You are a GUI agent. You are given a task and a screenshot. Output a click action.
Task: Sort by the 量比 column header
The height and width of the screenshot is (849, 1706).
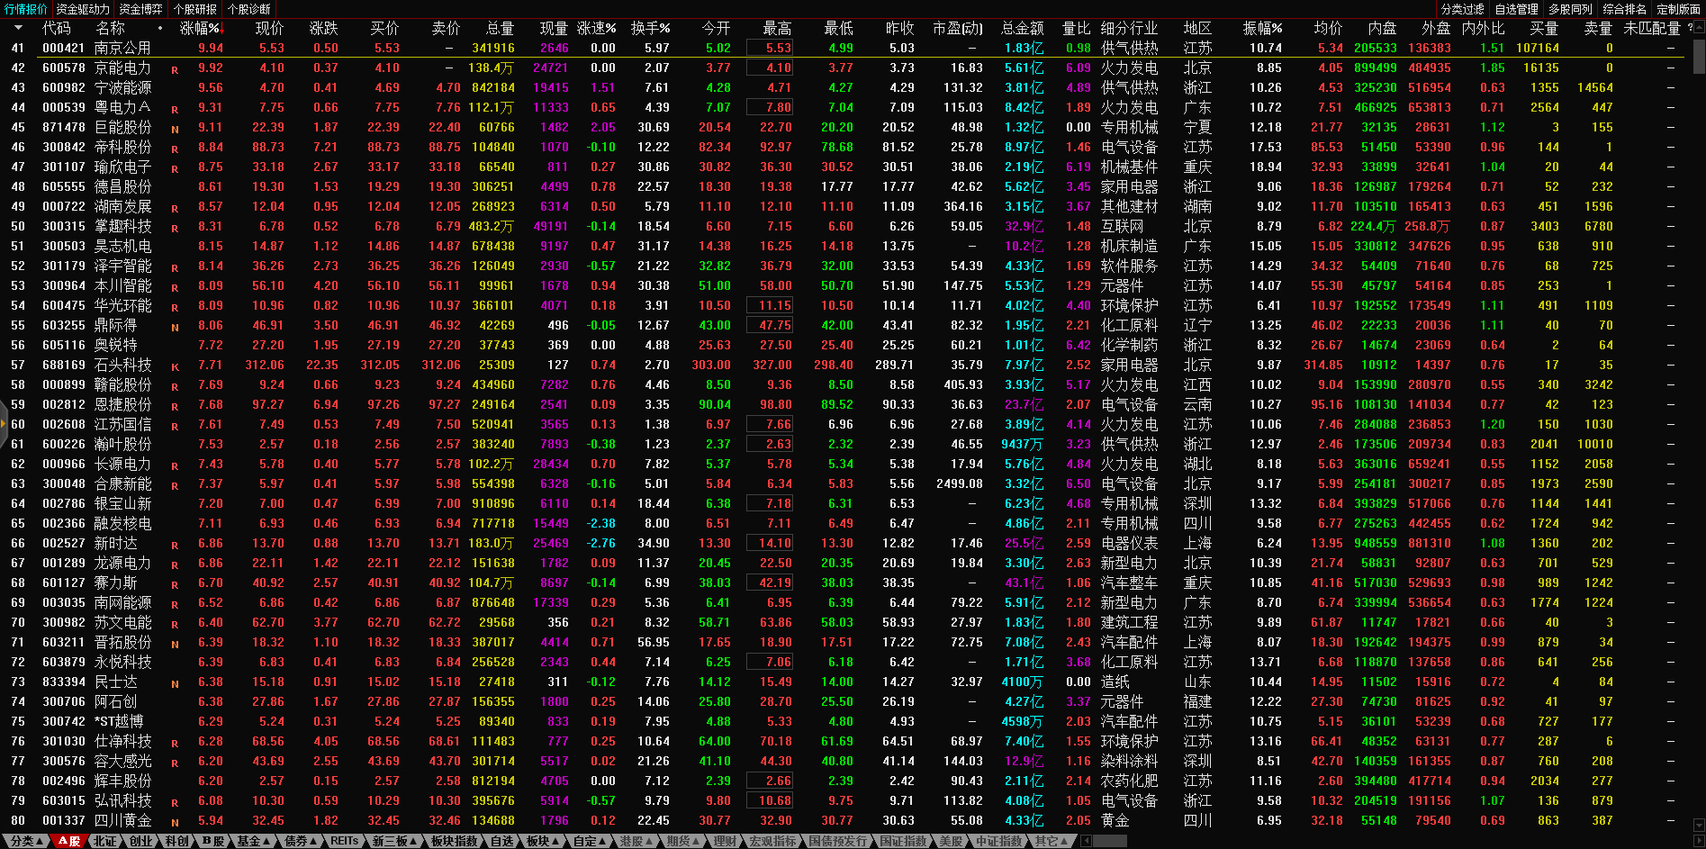pos(1076,28)
